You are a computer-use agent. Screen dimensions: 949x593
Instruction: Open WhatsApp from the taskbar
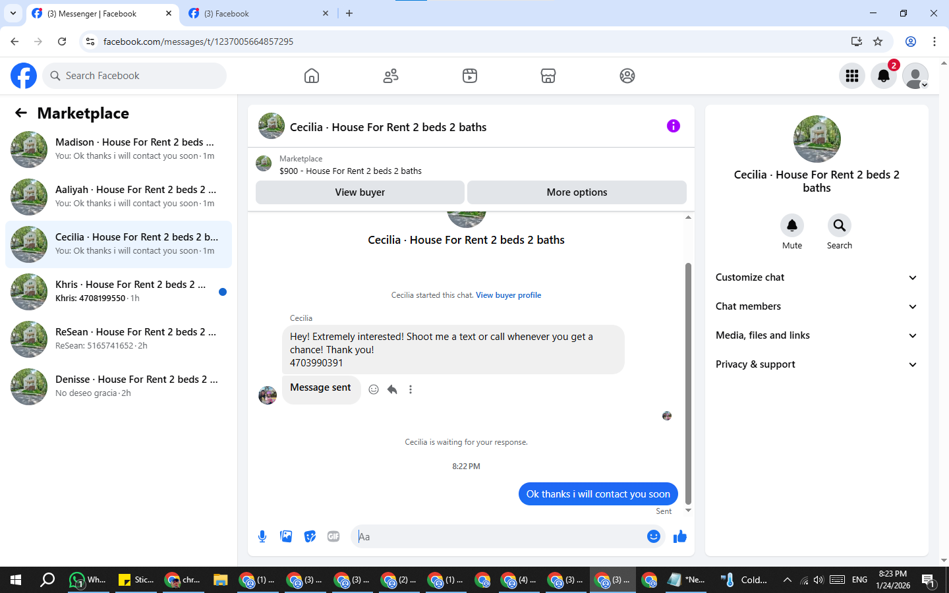(x=88, y=580)
